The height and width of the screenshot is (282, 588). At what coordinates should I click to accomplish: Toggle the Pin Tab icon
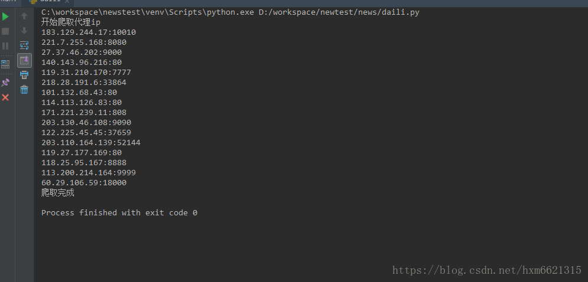pos(5,83)
